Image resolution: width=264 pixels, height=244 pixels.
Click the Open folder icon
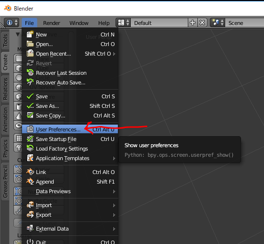pyautogui.click(x=30, y=44)
